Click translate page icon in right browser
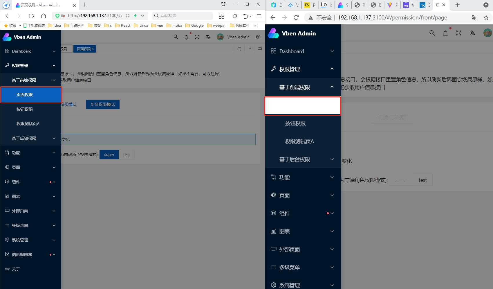Viewport: 493px width, 289px height. click(474, 18)
